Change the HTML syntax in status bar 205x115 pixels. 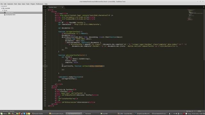pos(199,111)
